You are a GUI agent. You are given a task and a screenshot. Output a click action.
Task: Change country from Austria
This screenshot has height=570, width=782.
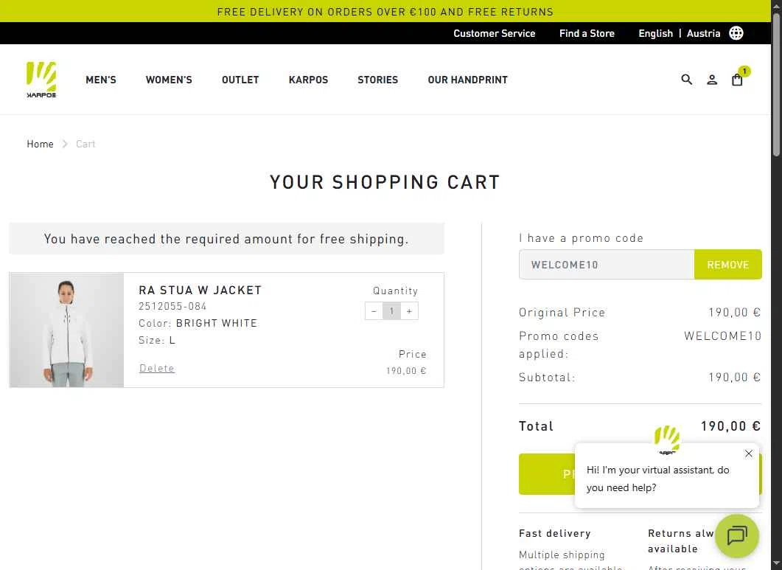click(703, 33)
